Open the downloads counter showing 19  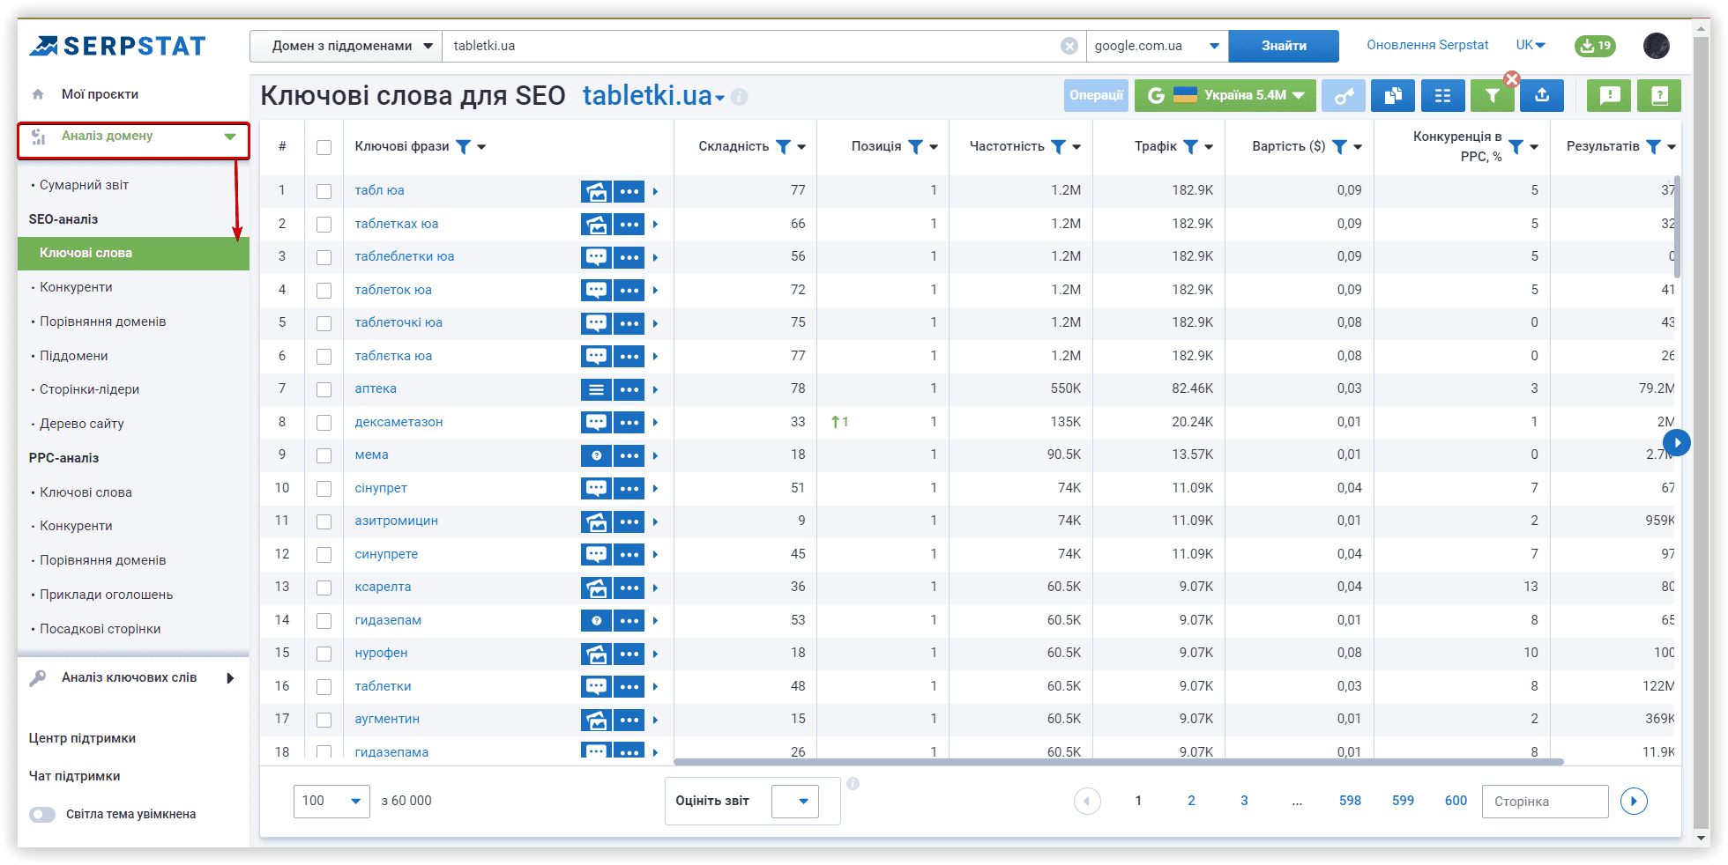point(1595,46)
